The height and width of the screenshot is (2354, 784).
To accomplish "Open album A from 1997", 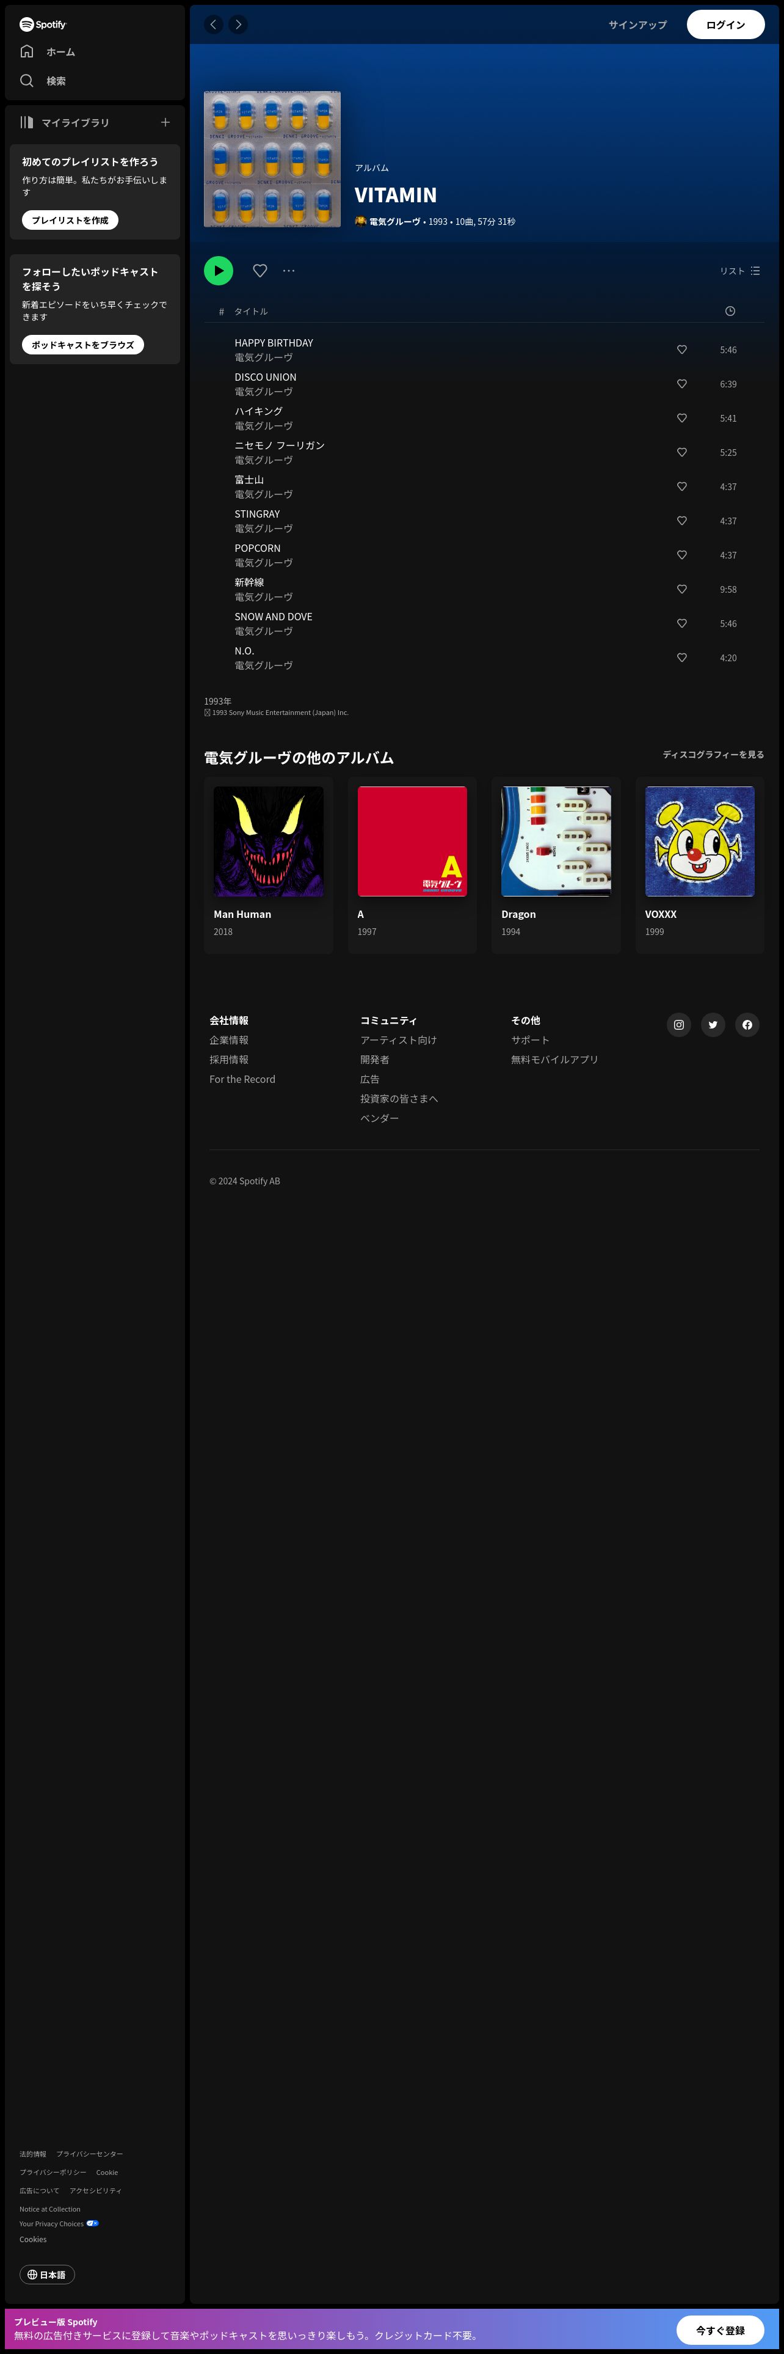I will 413,865.
